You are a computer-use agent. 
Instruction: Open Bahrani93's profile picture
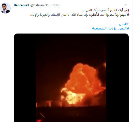(x=6, y=8)
